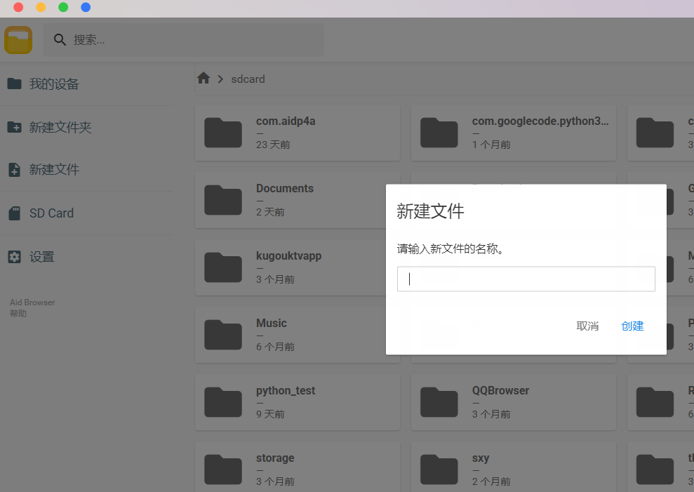Click the kugouktvapp folder name
Image resolution: width=694 pixels, height=492 pixels.
288,256
